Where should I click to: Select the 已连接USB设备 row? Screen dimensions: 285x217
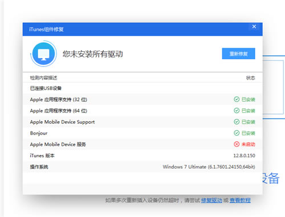pos(142,88)
